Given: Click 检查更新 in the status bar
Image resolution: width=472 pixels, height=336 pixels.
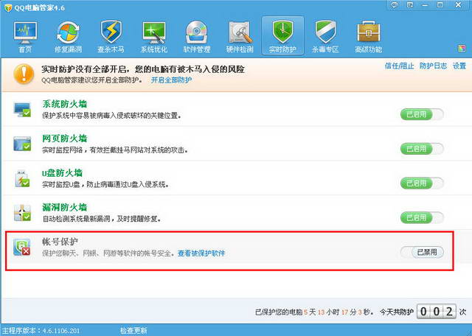Looking at the screenshot, I should (133, 330).
